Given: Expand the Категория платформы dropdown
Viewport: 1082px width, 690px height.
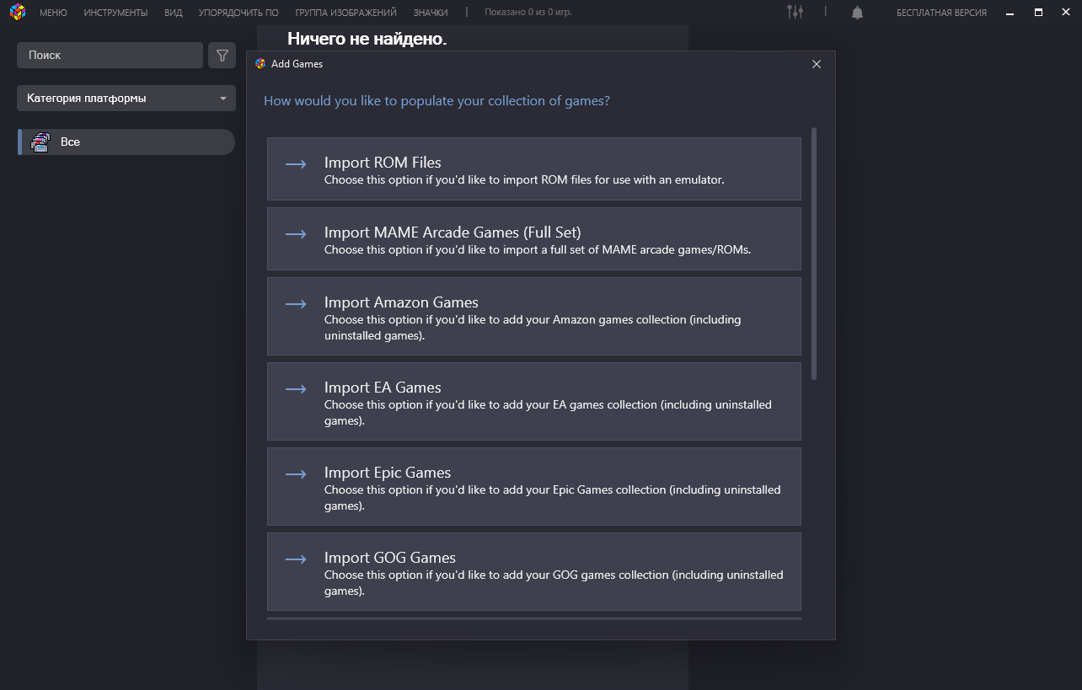Looking at the screenshot, I should 126,99.
